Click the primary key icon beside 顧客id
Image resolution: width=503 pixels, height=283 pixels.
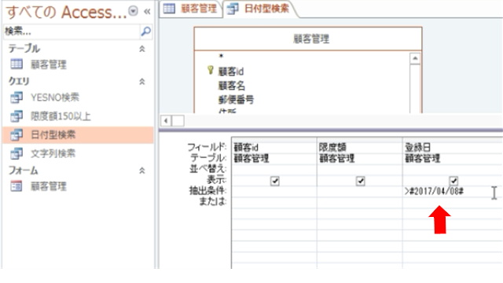coord(210,70)
